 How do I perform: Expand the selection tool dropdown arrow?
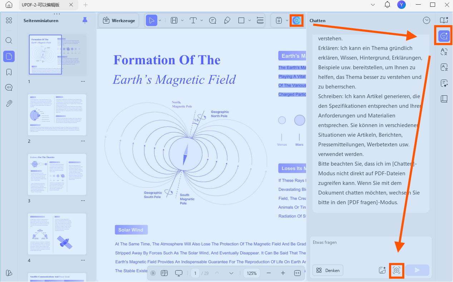click(x=160, y=21)
